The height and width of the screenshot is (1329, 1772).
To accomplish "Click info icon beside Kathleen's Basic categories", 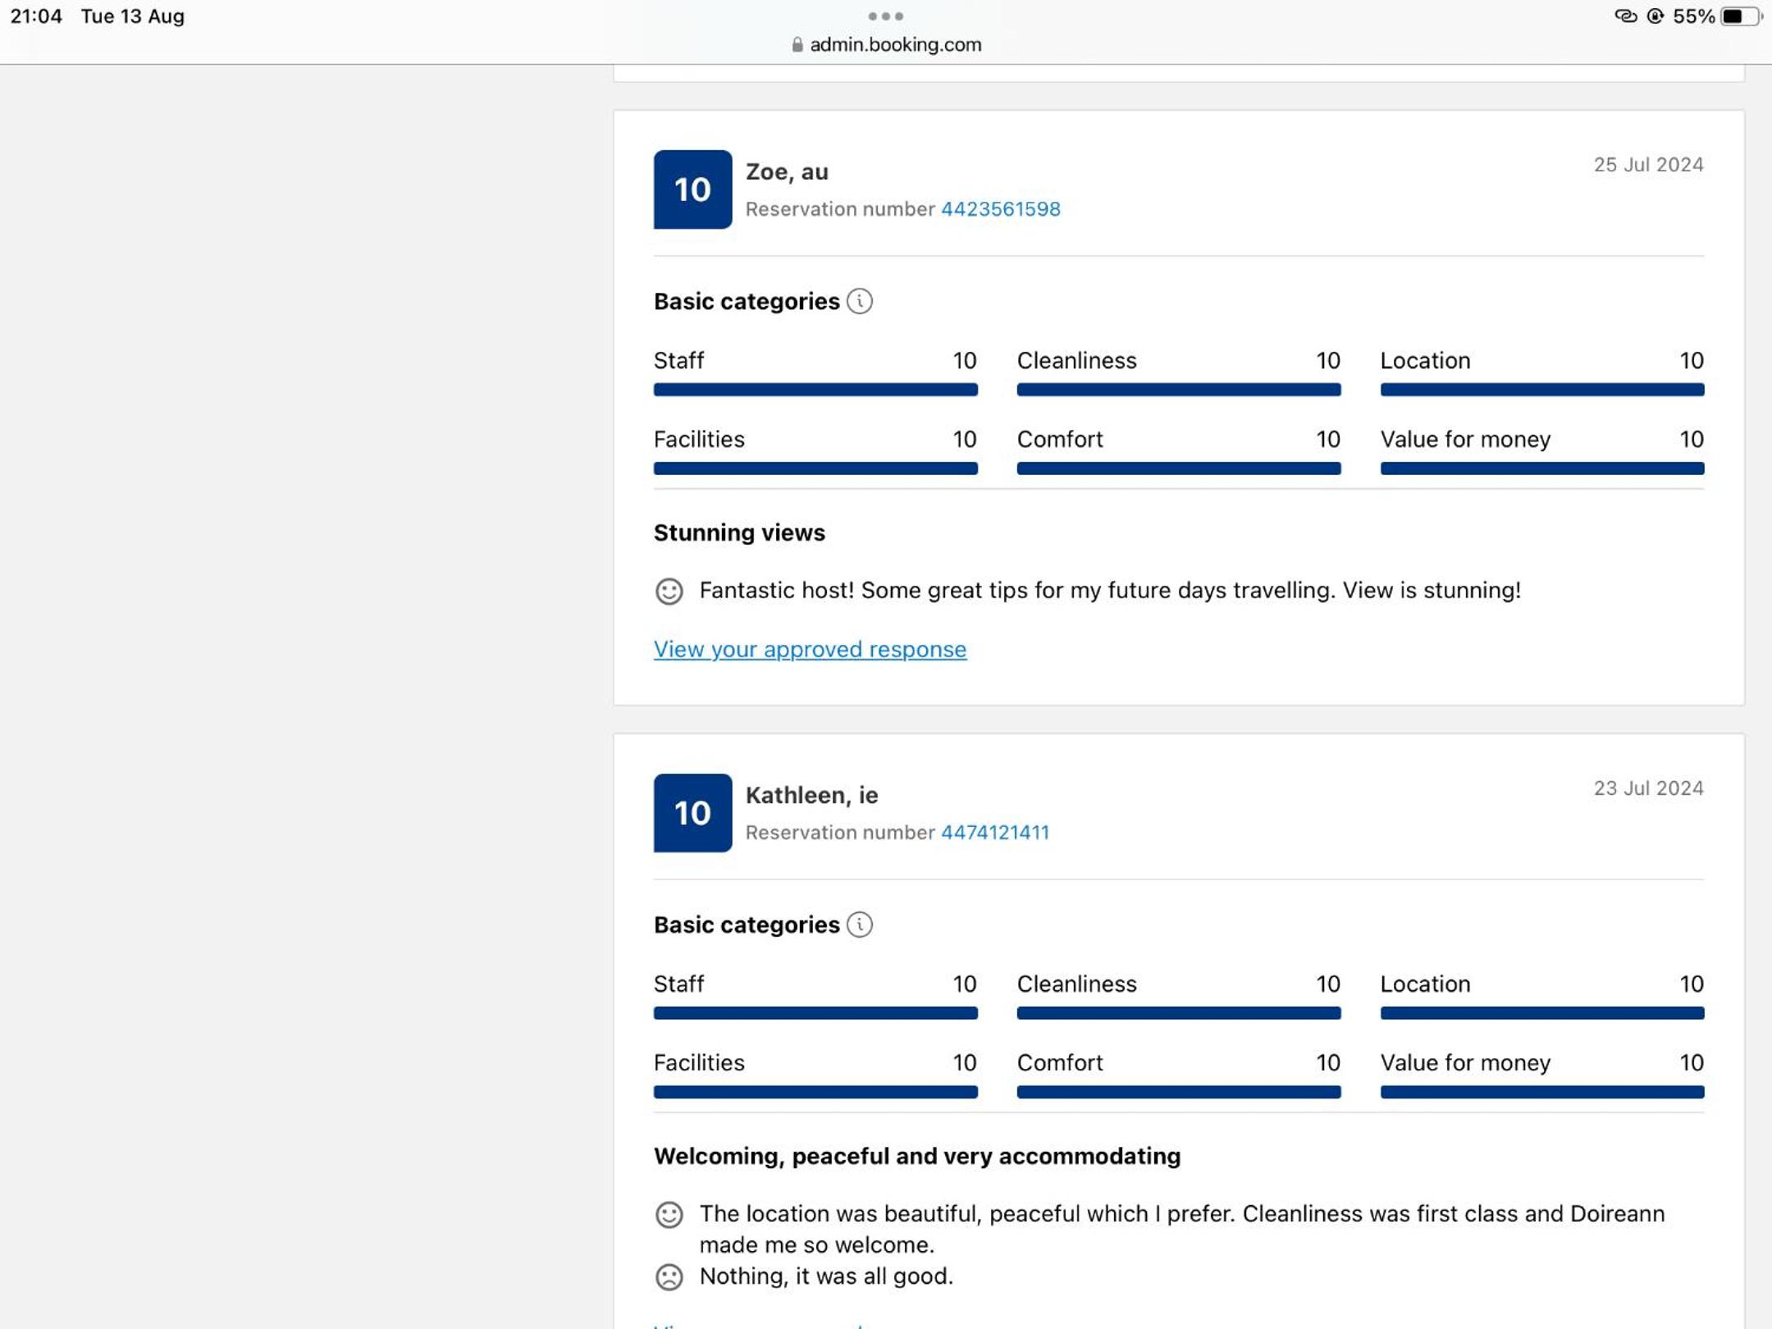I will (x=859, y=925).
